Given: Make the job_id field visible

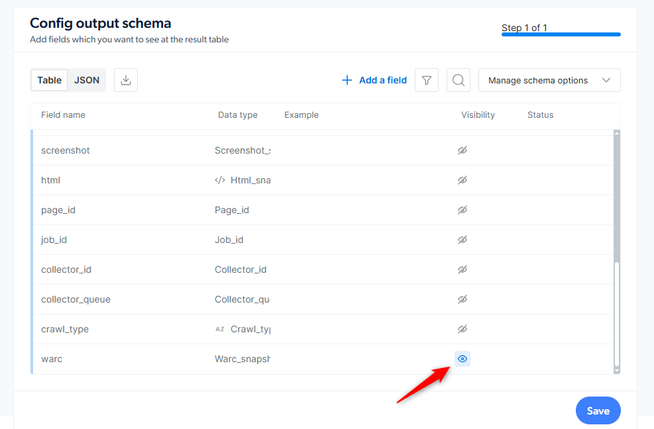Looking at the screenshot, I should [x=462, y=240].
